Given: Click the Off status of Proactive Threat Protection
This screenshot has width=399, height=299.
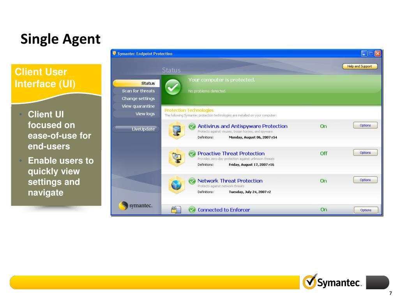Looking at the screenshot, I should pyautogui.click(x=324, y=153).
